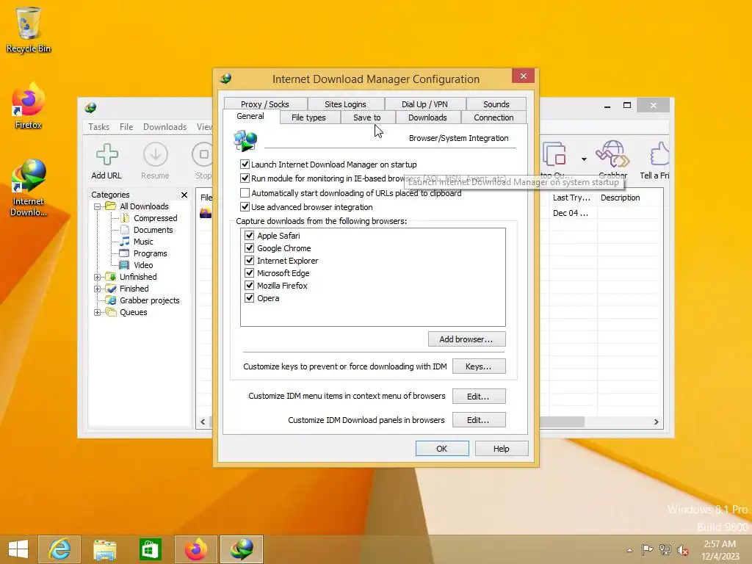This screenshot has height=564, width=752.
Task: Select the Programs category
Action: point(150,253)
